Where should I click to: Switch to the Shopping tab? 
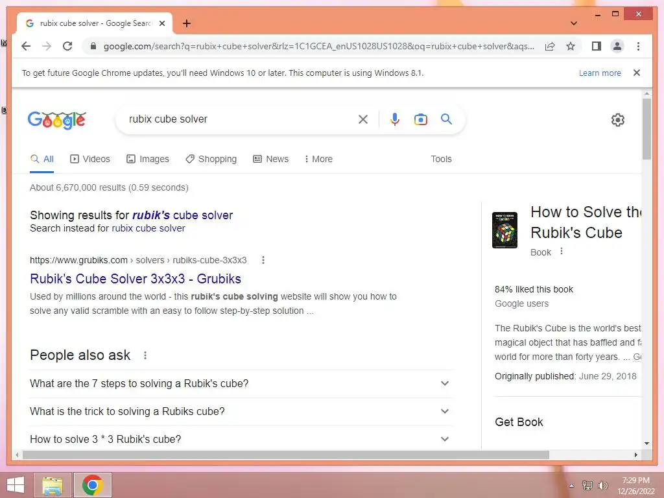point(211,160)
